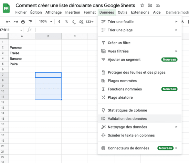Select row 20 header
The width and height of the screenshot is (189, 163).
[4, 146]
